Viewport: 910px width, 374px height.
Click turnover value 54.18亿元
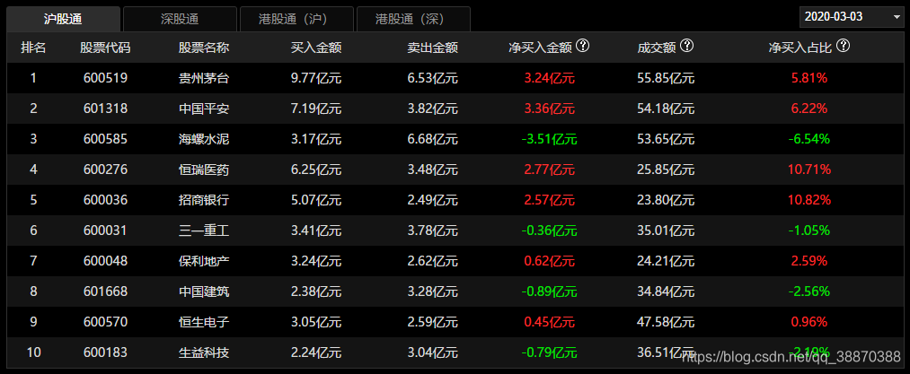[x=666, y=109]
